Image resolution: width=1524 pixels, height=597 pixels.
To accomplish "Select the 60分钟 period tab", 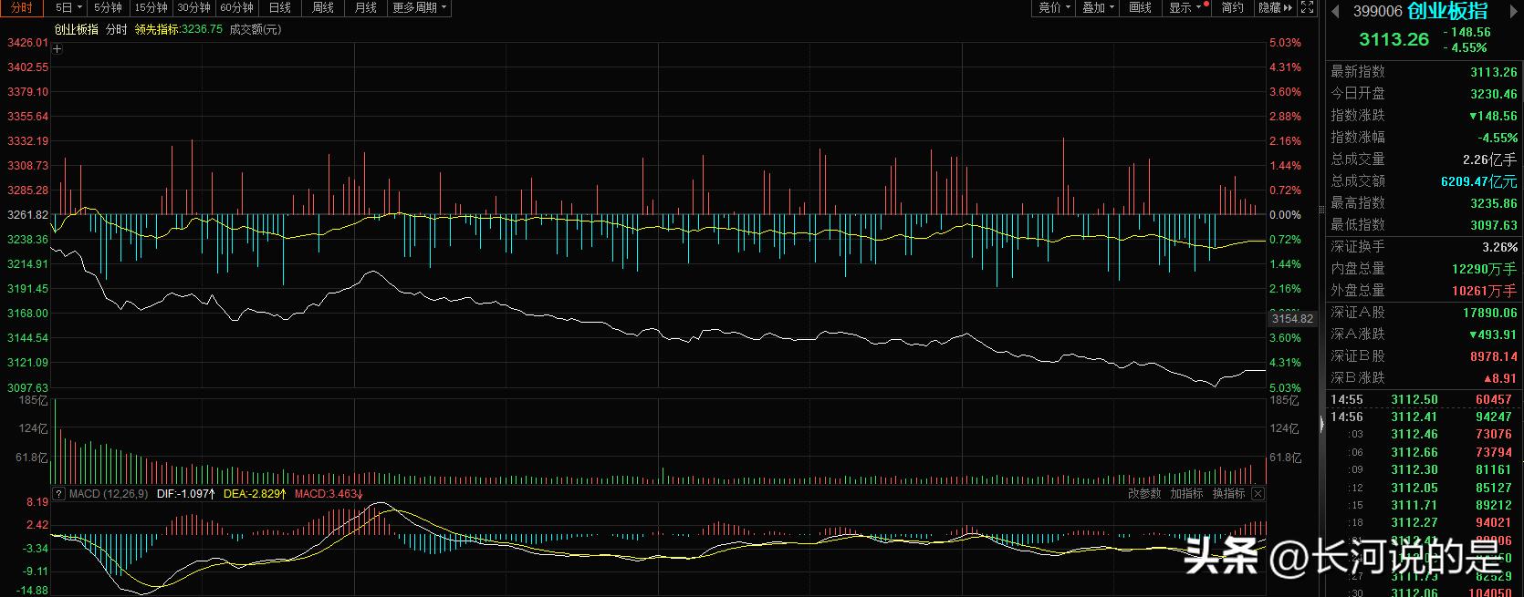I will 236,7.
